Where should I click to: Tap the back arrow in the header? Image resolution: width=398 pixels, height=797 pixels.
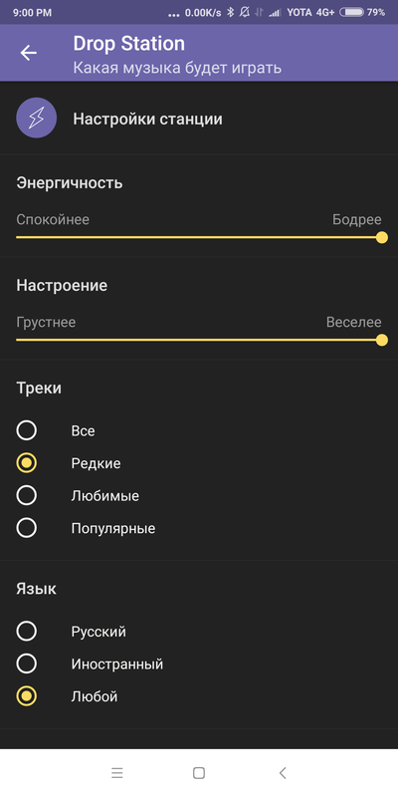tap(29, 53)
